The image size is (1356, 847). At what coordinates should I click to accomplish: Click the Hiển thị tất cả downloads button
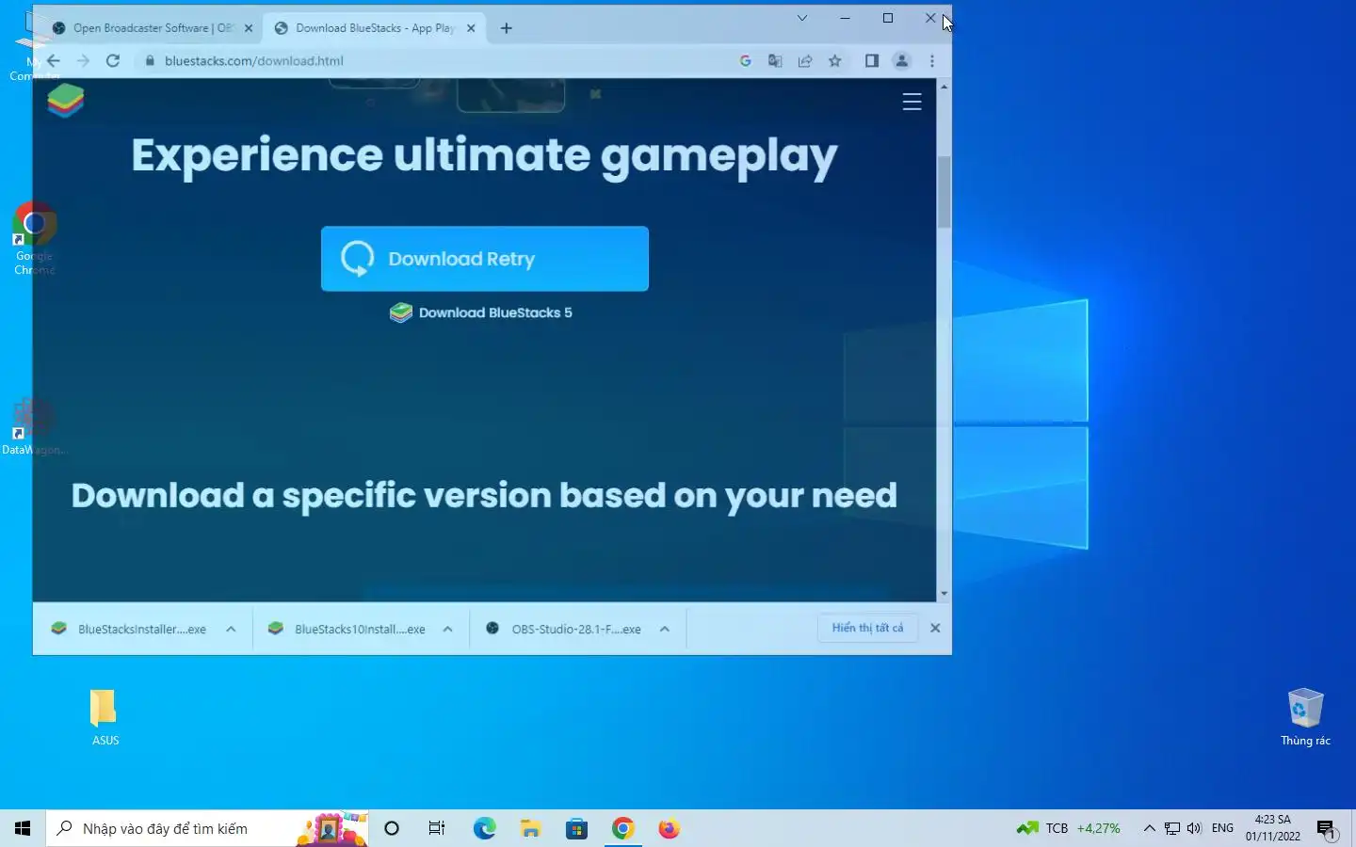click(x=867, y=628)
